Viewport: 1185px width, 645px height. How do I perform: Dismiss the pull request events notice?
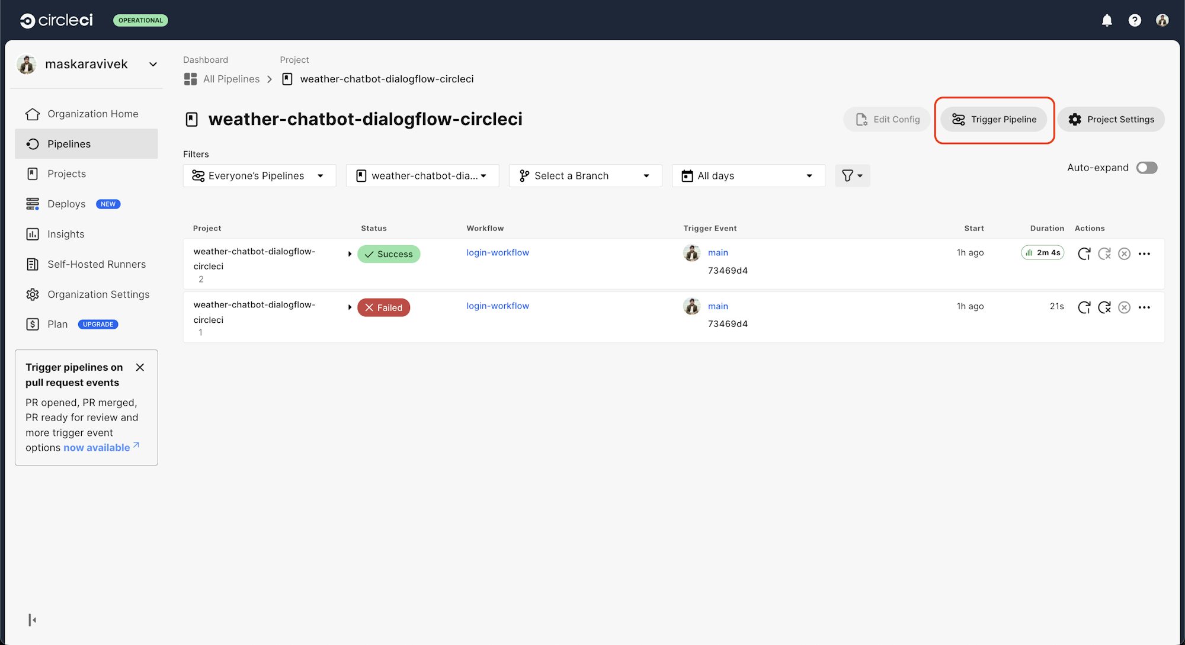[140, 367]
